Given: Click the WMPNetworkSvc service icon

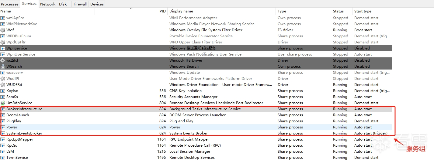Looking at the screenshot, I should (x=3, y=24).
